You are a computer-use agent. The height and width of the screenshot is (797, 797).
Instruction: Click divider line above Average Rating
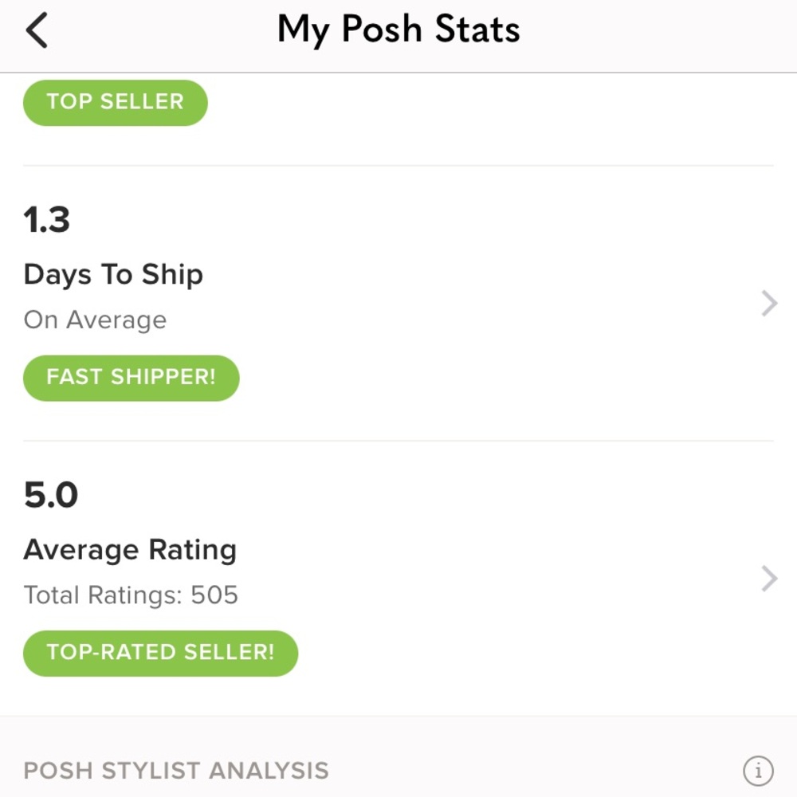coord(398,441)
